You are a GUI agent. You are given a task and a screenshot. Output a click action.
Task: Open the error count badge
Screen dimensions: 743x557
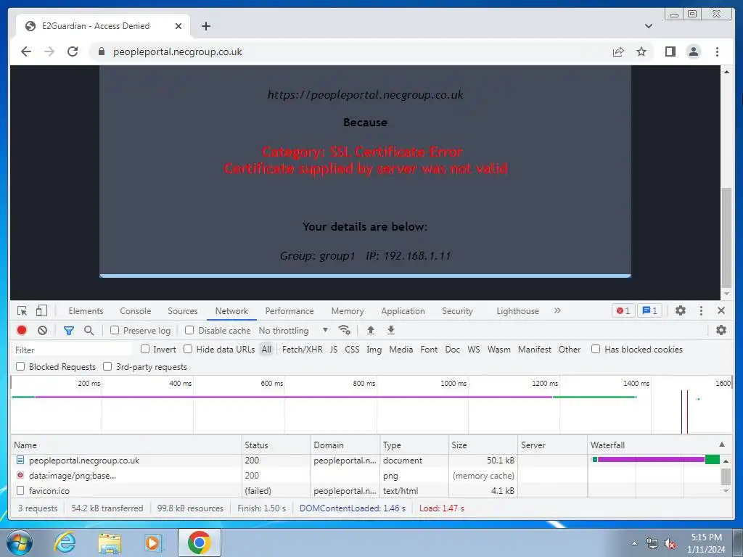(x=623, y=310)
